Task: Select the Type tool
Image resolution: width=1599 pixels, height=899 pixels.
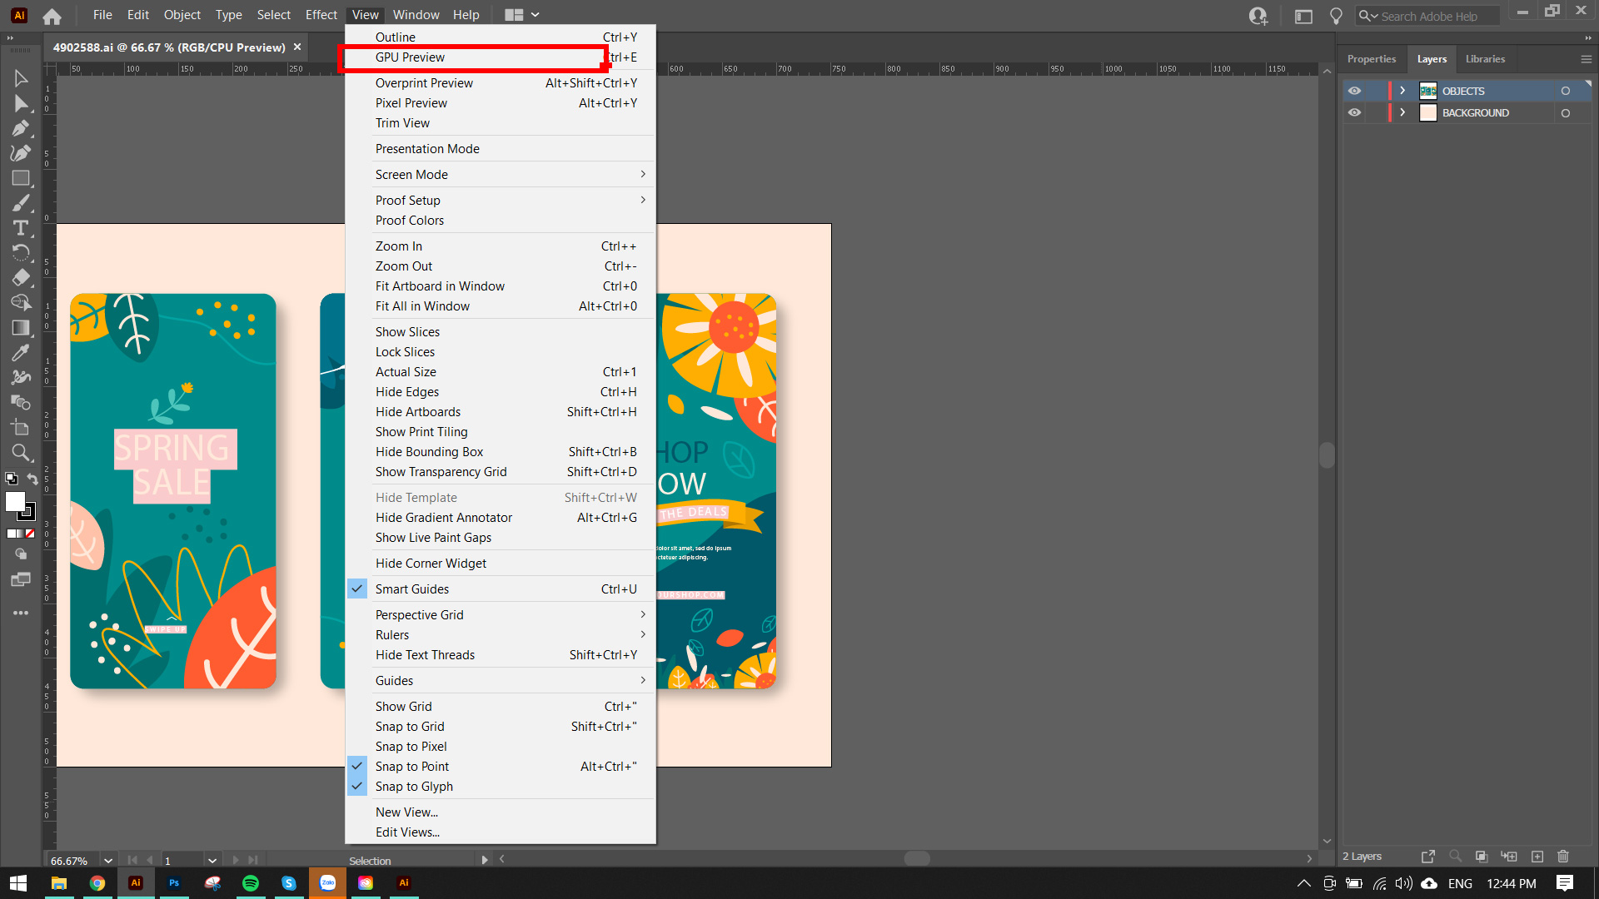Action: (x=21, y=228)
